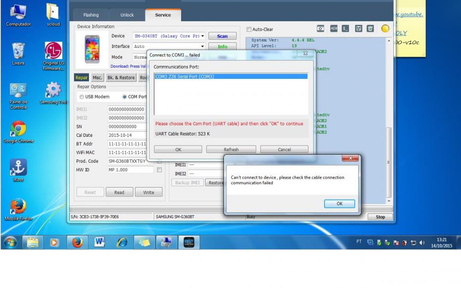Click the Cal Date input field

tap(127, 135)
